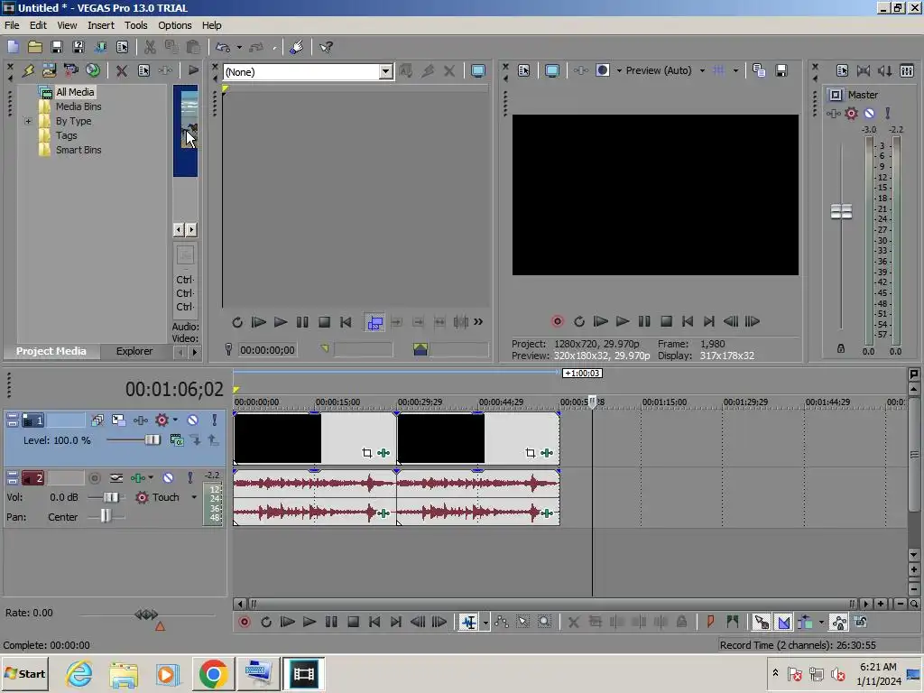The image size is (924, 693).
Task: Click Event Pan/Crop icon on first video clip
Action: pyautogui.click(x=367, y=453)
